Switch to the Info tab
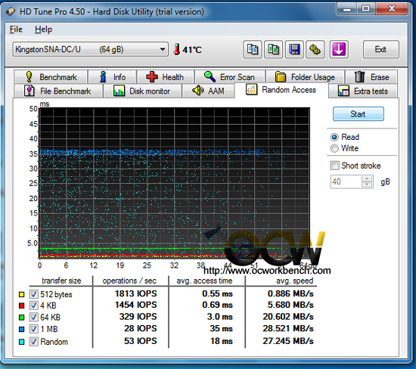Screen dimensions: 416x369 (113, 77)
